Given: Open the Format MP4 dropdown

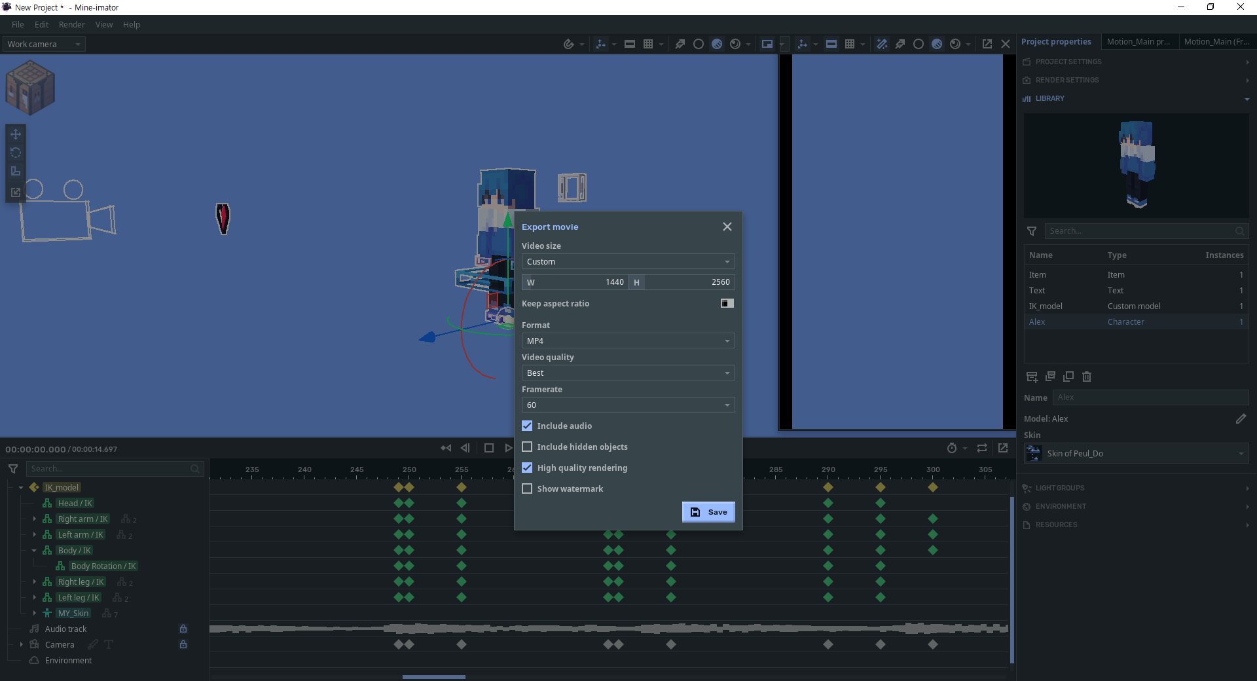Looking at the screenshot, I should [628, 340].
